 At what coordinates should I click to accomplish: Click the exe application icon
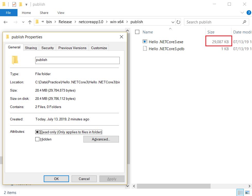coord(145,42)
